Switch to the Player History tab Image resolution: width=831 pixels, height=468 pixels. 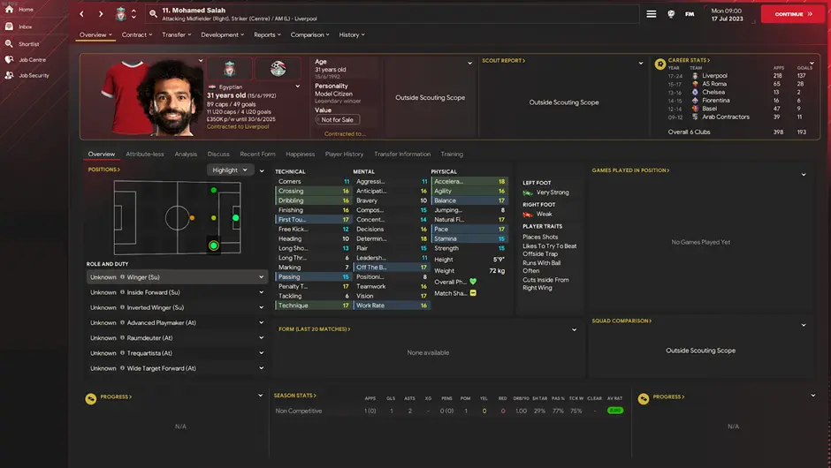point(344,154)
